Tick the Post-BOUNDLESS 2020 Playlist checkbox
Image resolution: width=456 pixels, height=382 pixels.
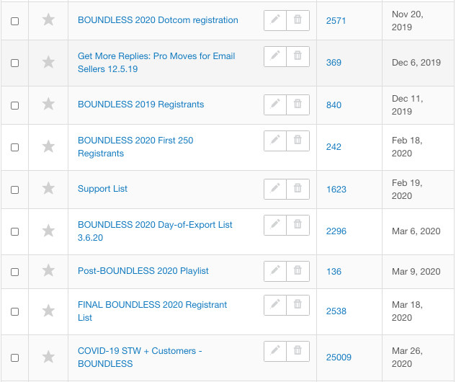(15, 272)
